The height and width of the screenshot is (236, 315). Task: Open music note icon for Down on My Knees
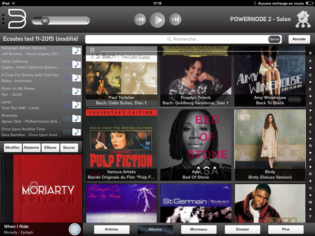77,91
